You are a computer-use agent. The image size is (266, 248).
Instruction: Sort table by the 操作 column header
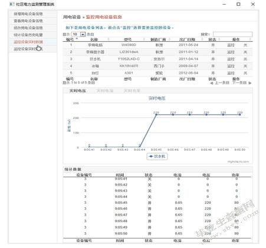click(x=236, y=39)
